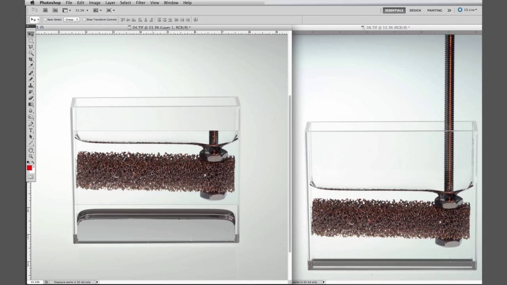Open the Edit menu

(x=80, y=3)
